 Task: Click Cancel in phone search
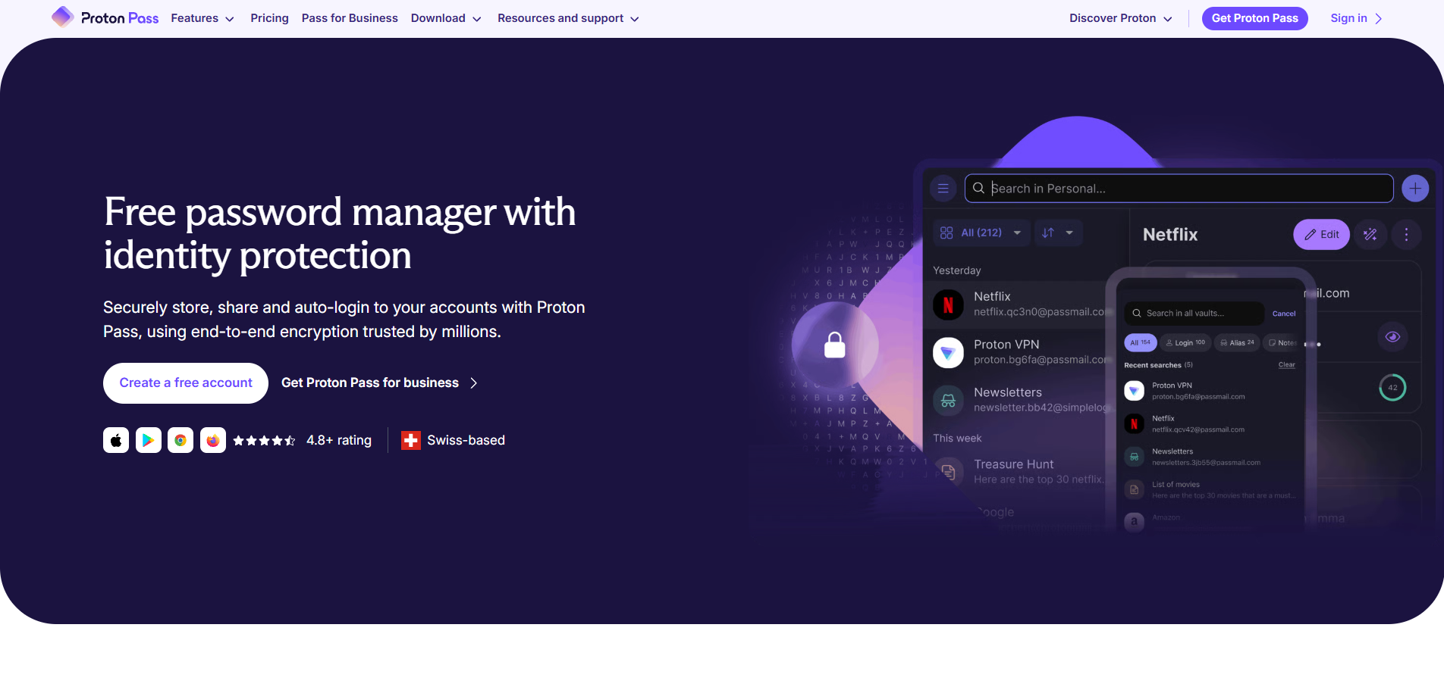pos(1284,314)
